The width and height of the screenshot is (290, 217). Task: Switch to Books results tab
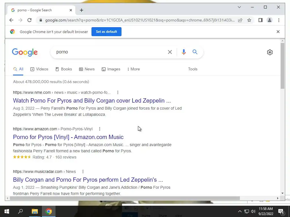pos(64,69)
